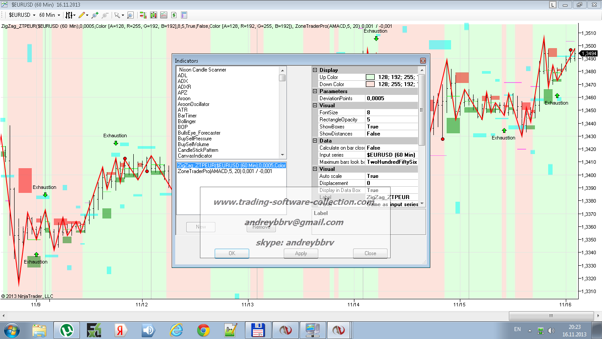
Task: Collapse the Parameters property section
Action: 315,91
